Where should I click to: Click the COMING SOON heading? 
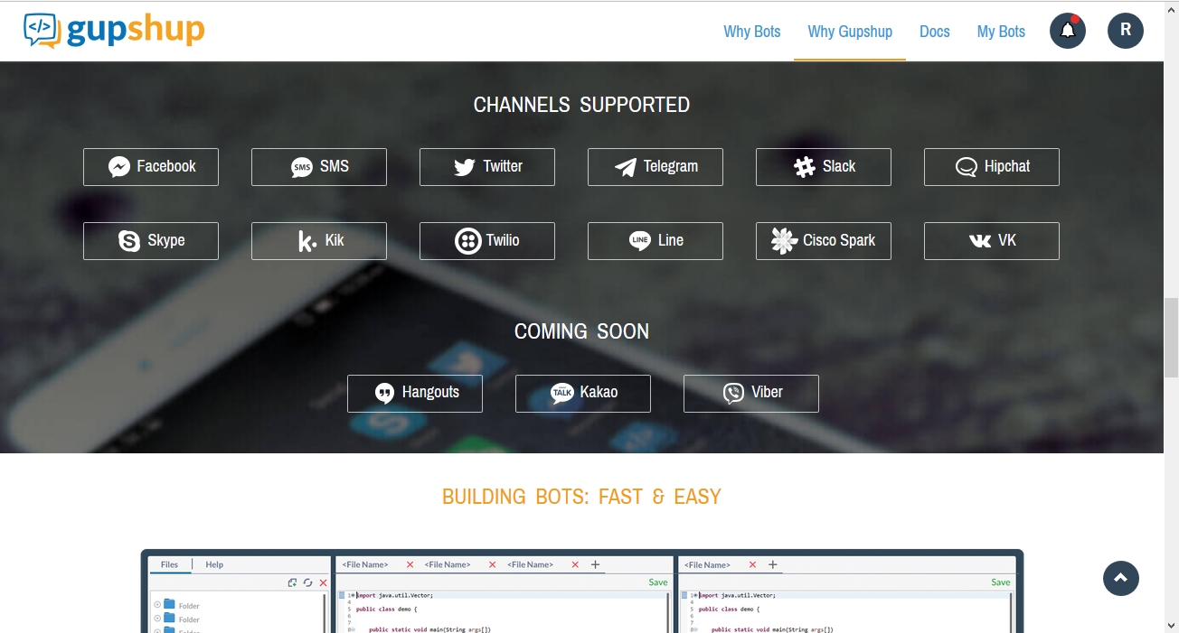coord(581,331)
